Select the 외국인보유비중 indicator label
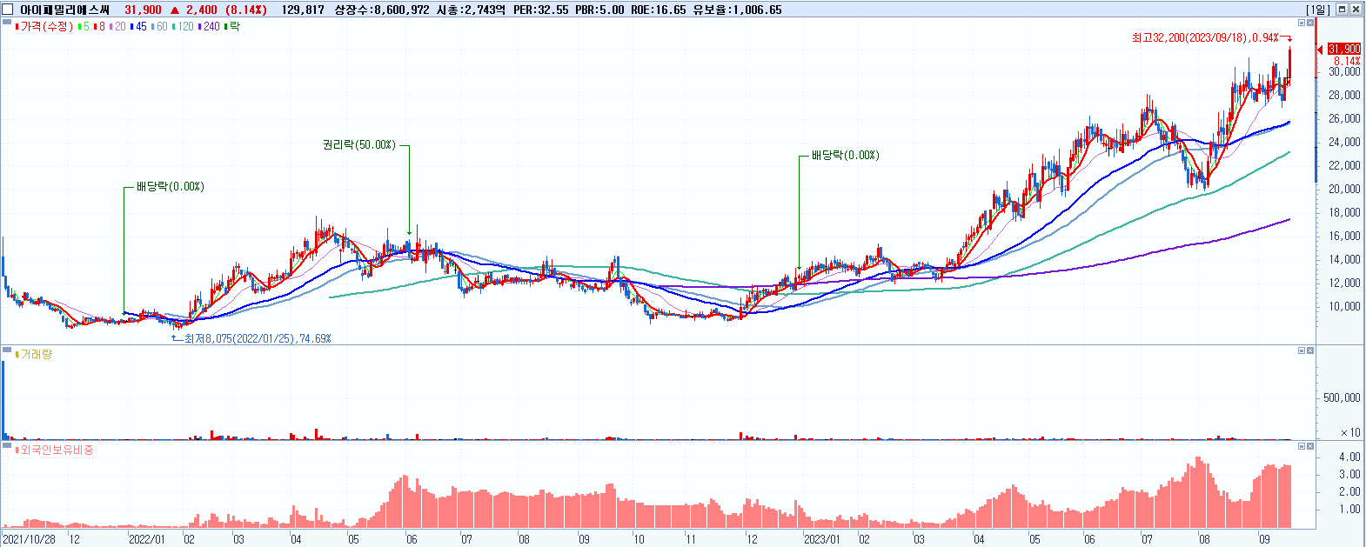The width and height of the screenshot is (1366, 547). pos(54,450)
